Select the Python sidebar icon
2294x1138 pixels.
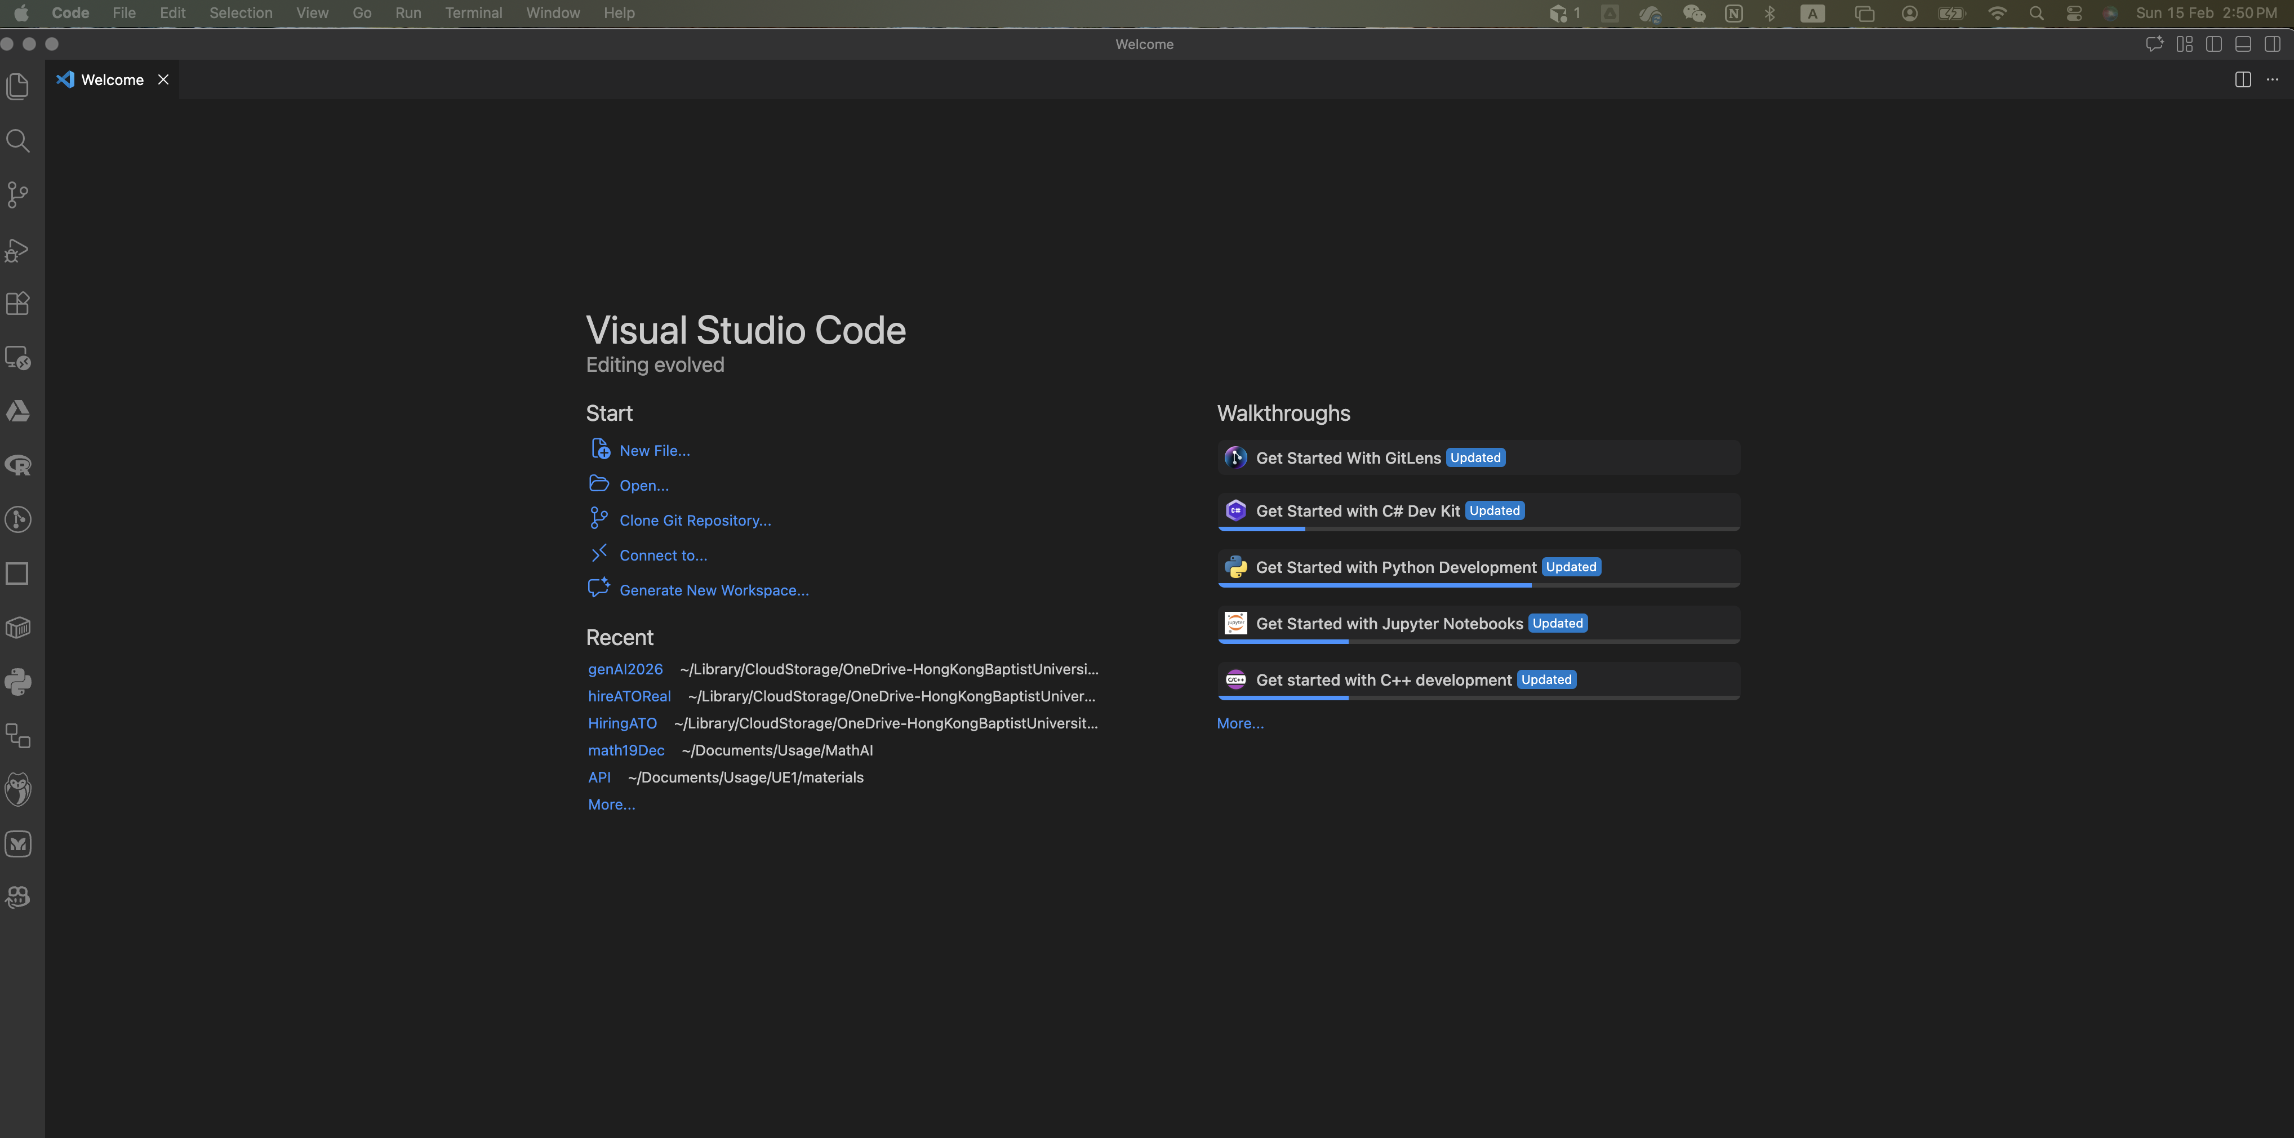tap(18, 682)
